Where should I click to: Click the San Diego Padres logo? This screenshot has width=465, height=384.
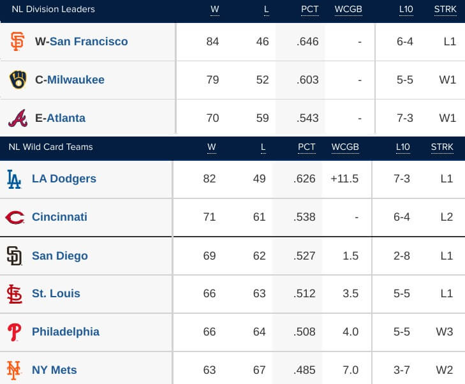14,256
